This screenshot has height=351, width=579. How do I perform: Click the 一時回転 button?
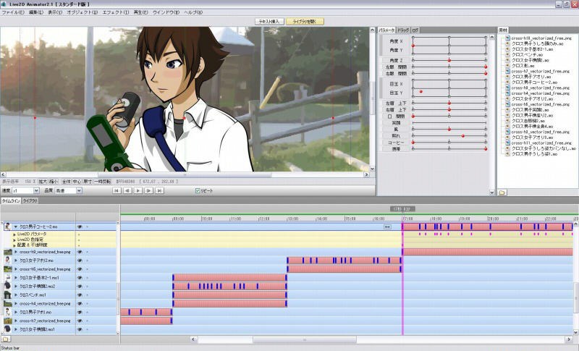(103, 182)
